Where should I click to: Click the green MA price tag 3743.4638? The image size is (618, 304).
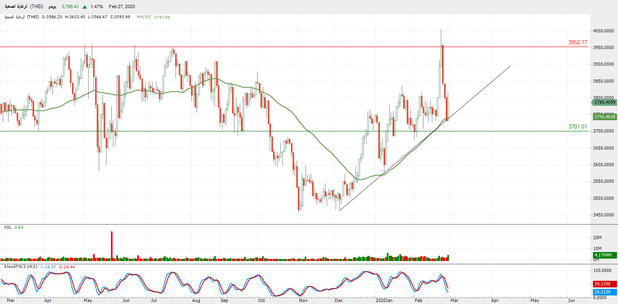tap(604, 117)
